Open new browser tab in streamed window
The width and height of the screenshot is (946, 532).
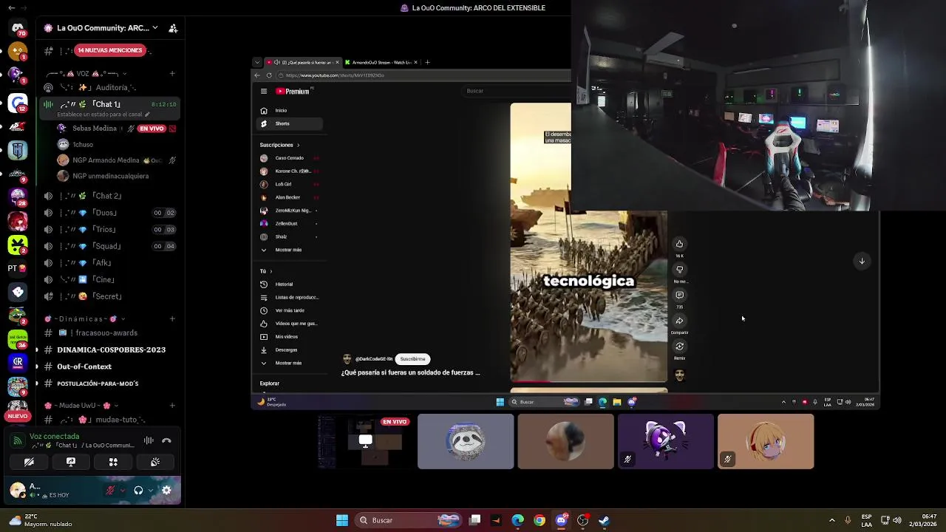[x=427, y=62]
